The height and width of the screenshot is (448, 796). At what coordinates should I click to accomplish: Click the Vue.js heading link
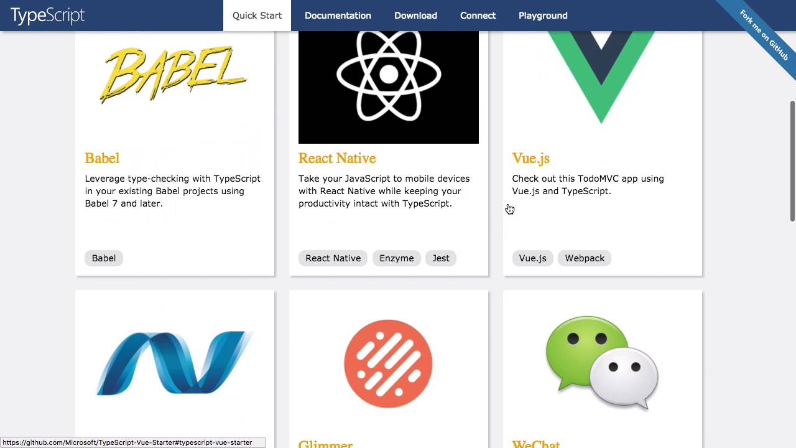(531, 159)
